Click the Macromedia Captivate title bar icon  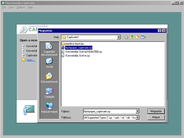click(x=3, y=3)
